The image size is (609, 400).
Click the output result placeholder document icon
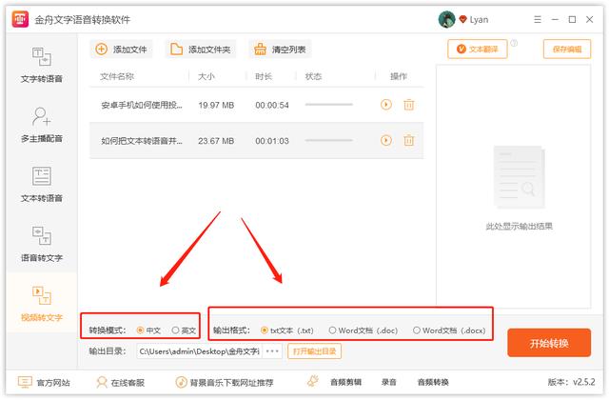pyautogui.click(x=520, y=177)
